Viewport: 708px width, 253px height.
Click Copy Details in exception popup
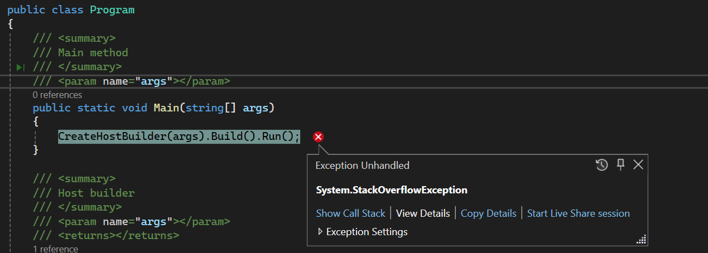click(x=488, y=213)
